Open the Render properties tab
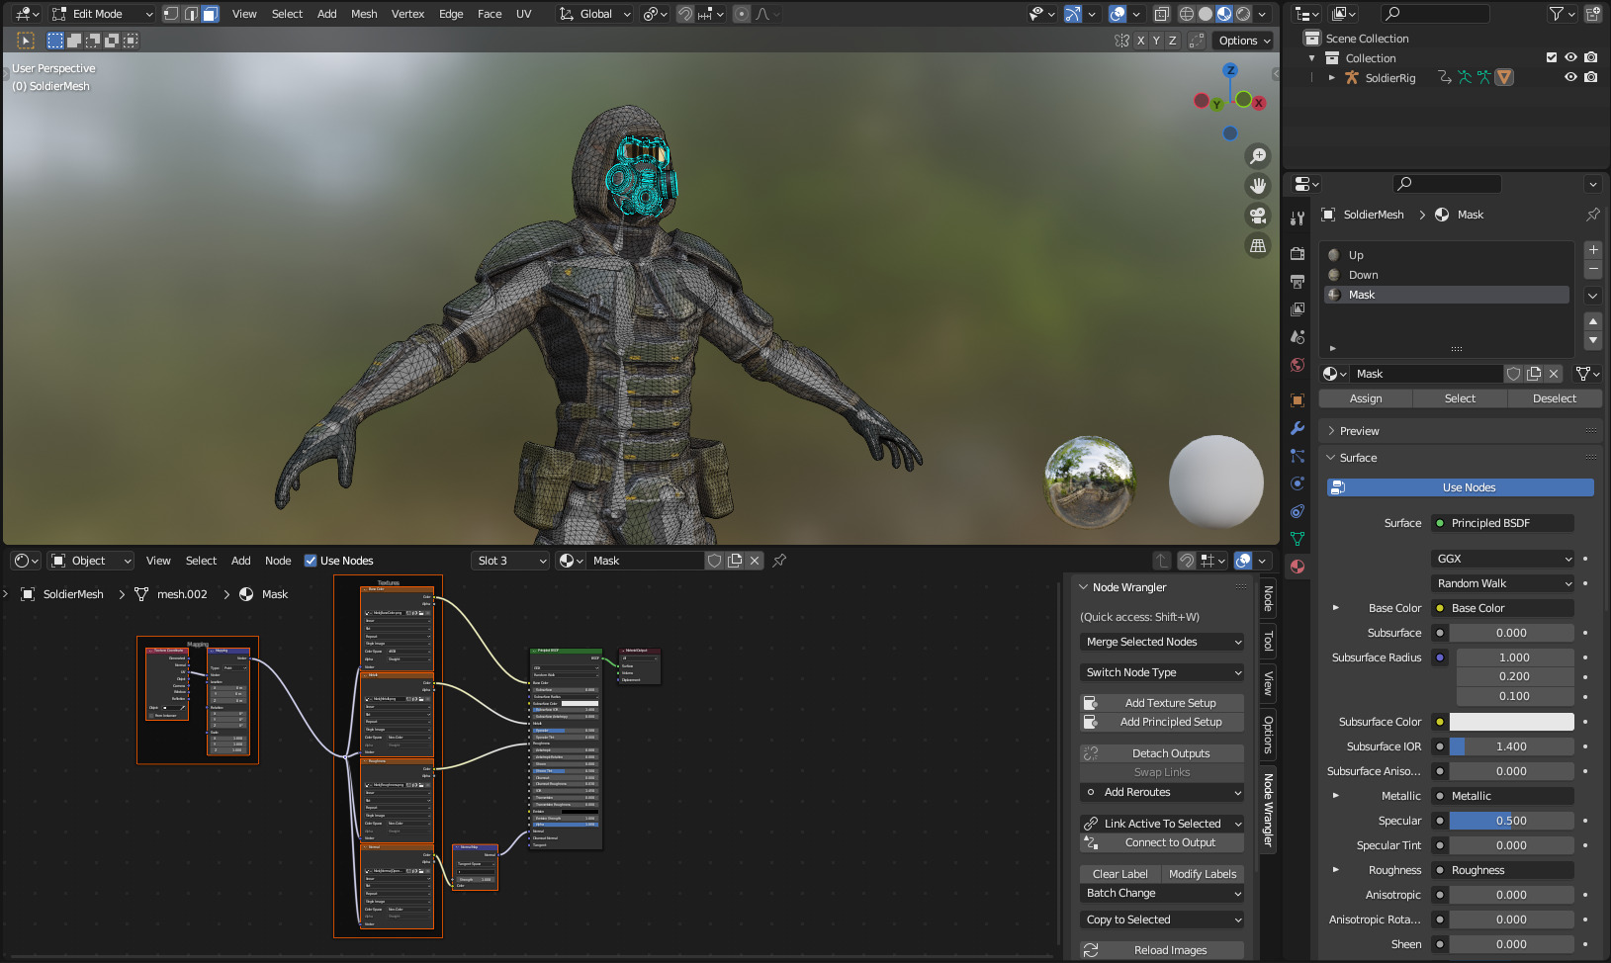The width and height of the screenshot is (1611, 963). pyautogui.click(x=1298, y=253)
